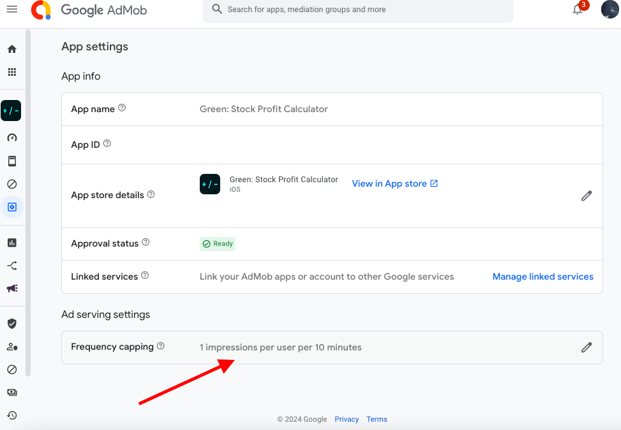Open notifications showing 3 alerts
621x430 pixels.
(x=577, y=10)
